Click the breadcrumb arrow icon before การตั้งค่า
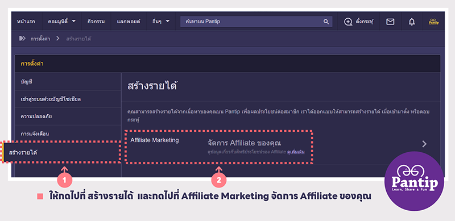This screenshot has width=455, height=221. [22, 38]
